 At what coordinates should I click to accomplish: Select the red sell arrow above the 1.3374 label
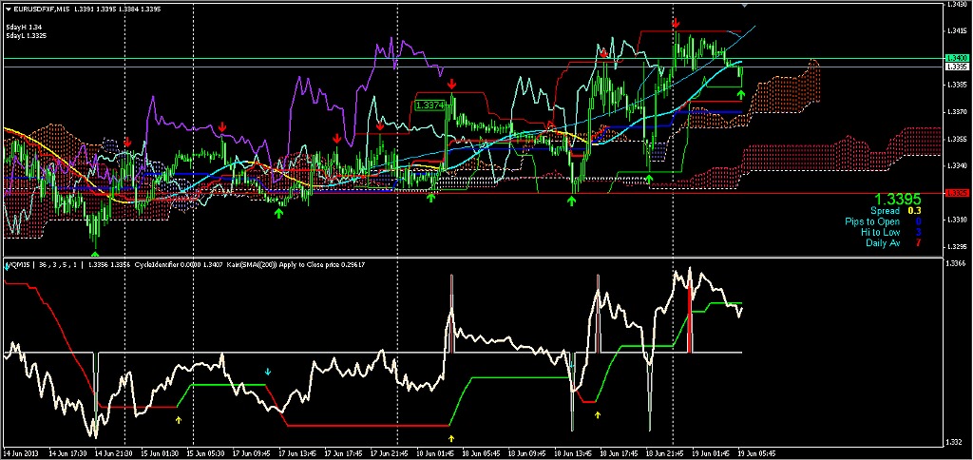click(x=452, y=84)
